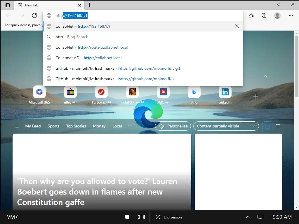Switch to the Top Stories tab
Image resolution: width=299 pixels, height=224 pixels.
76,126
